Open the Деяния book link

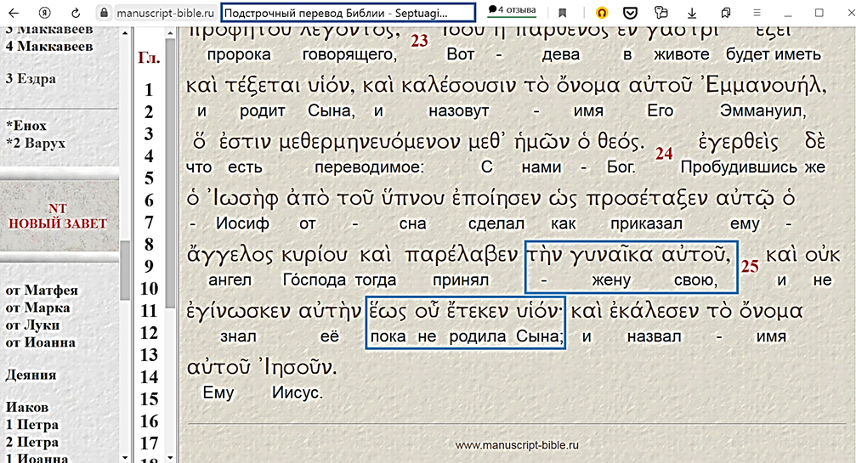pos(31,375)
